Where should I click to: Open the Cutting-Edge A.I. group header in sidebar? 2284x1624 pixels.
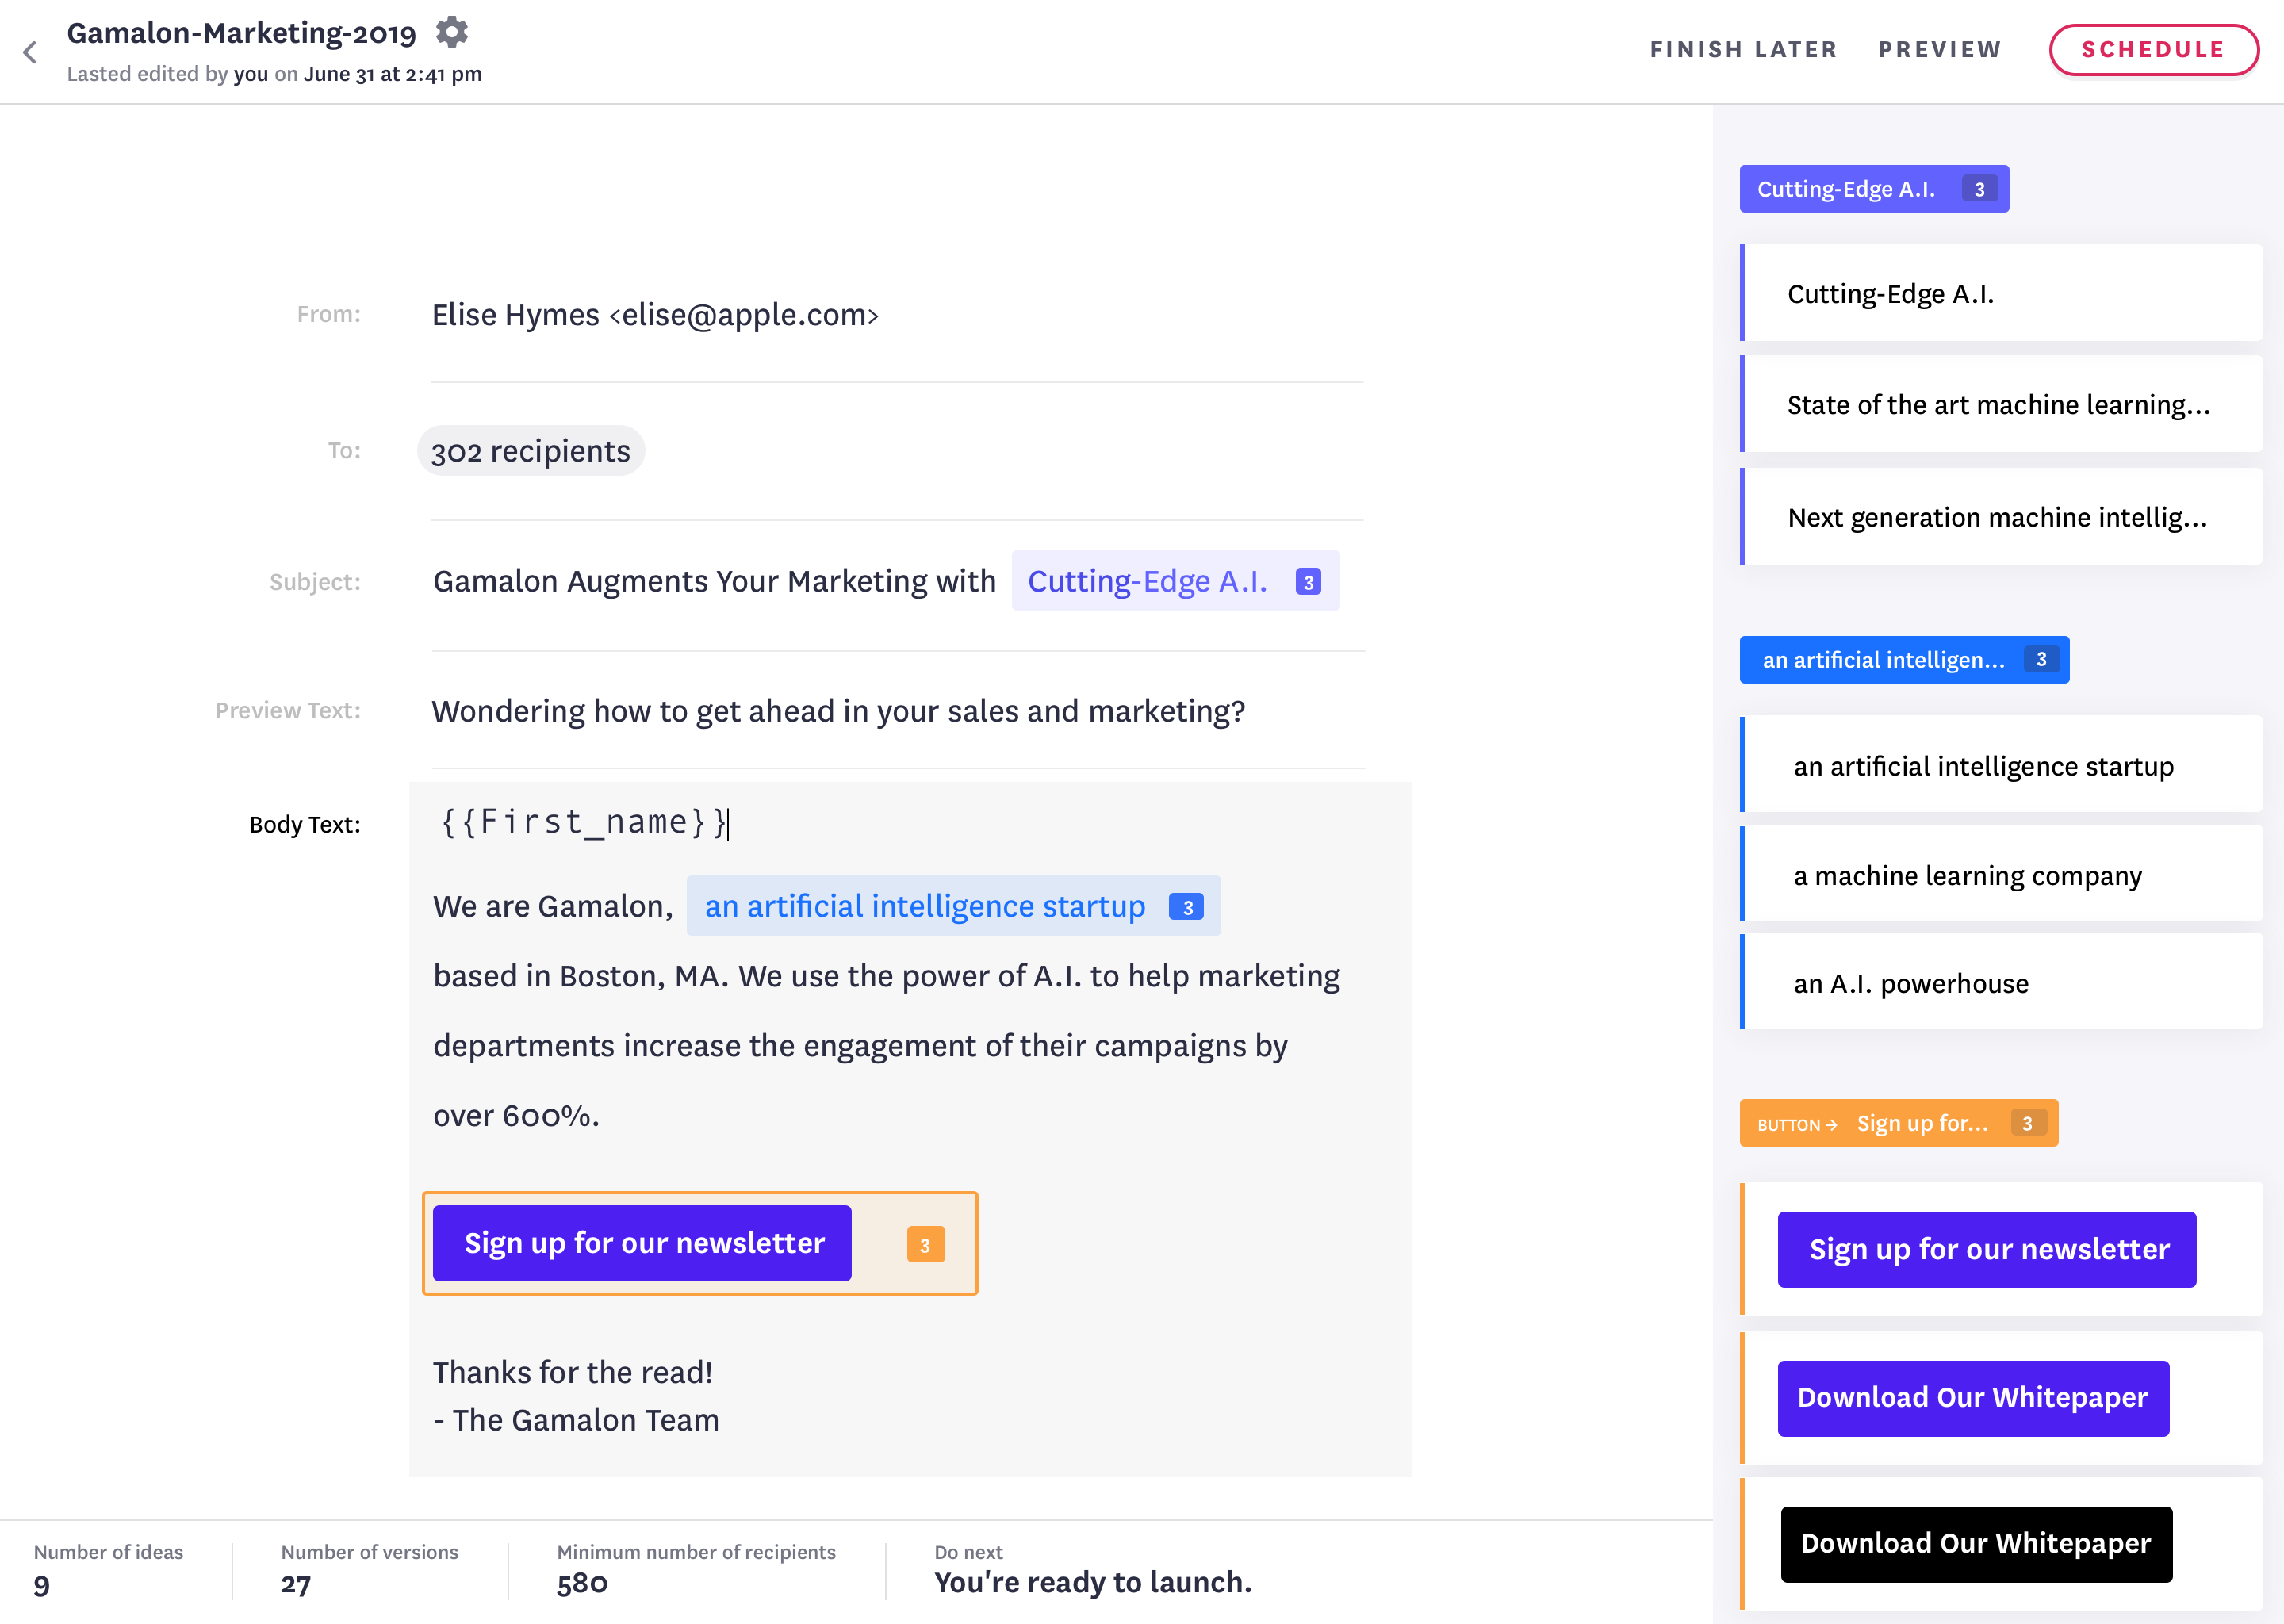click(1874, 189)
